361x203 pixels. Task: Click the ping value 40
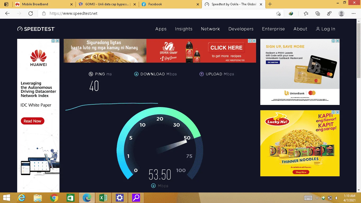point(94,86)
